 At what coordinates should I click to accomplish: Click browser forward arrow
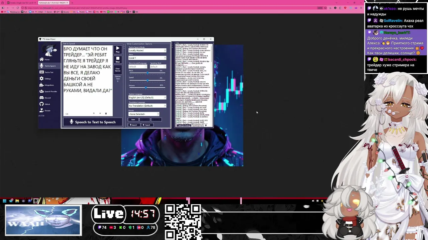(13, 8)
